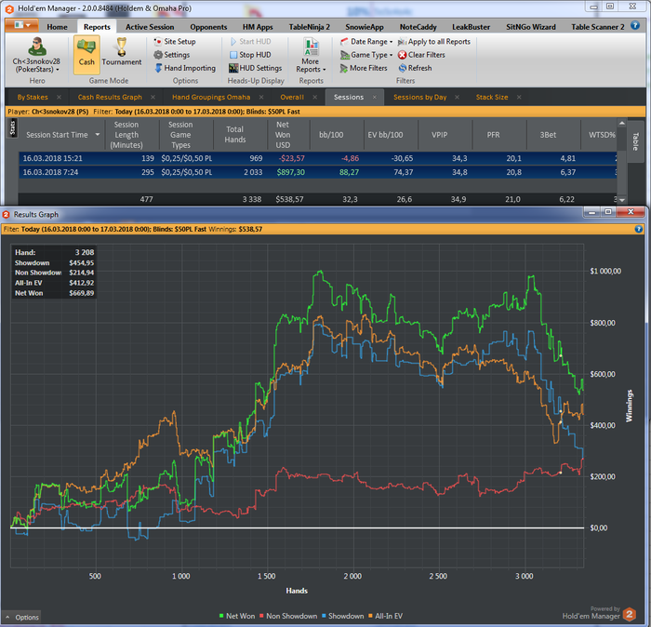The width and height of the screenshot is (651, 627).
Task: Switch to Sessions by Day report tab
Action: tap(419, 97)
